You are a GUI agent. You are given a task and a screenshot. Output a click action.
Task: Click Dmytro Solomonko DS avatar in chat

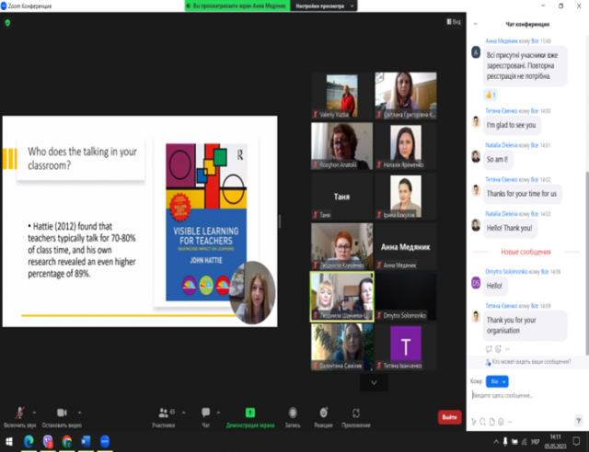476,283
